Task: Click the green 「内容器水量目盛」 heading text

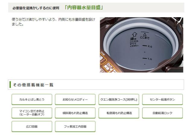Action: pyautogui.click(x=84, y=8)
